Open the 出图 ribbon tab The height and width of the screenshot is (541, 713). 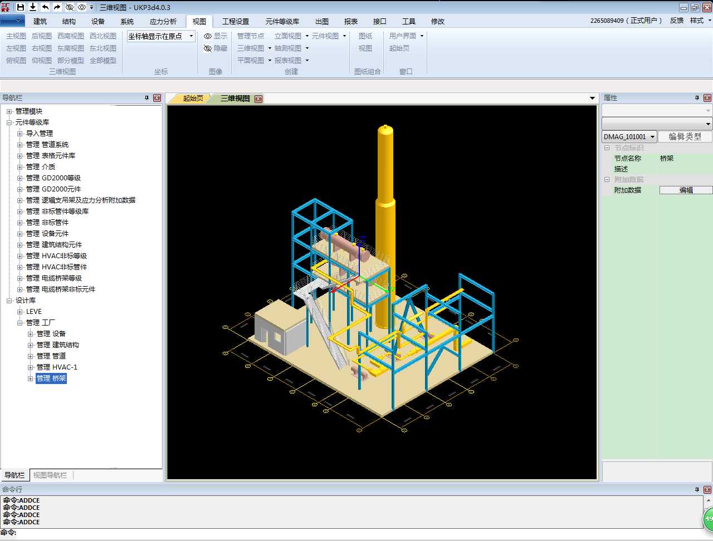click(322, 22)
